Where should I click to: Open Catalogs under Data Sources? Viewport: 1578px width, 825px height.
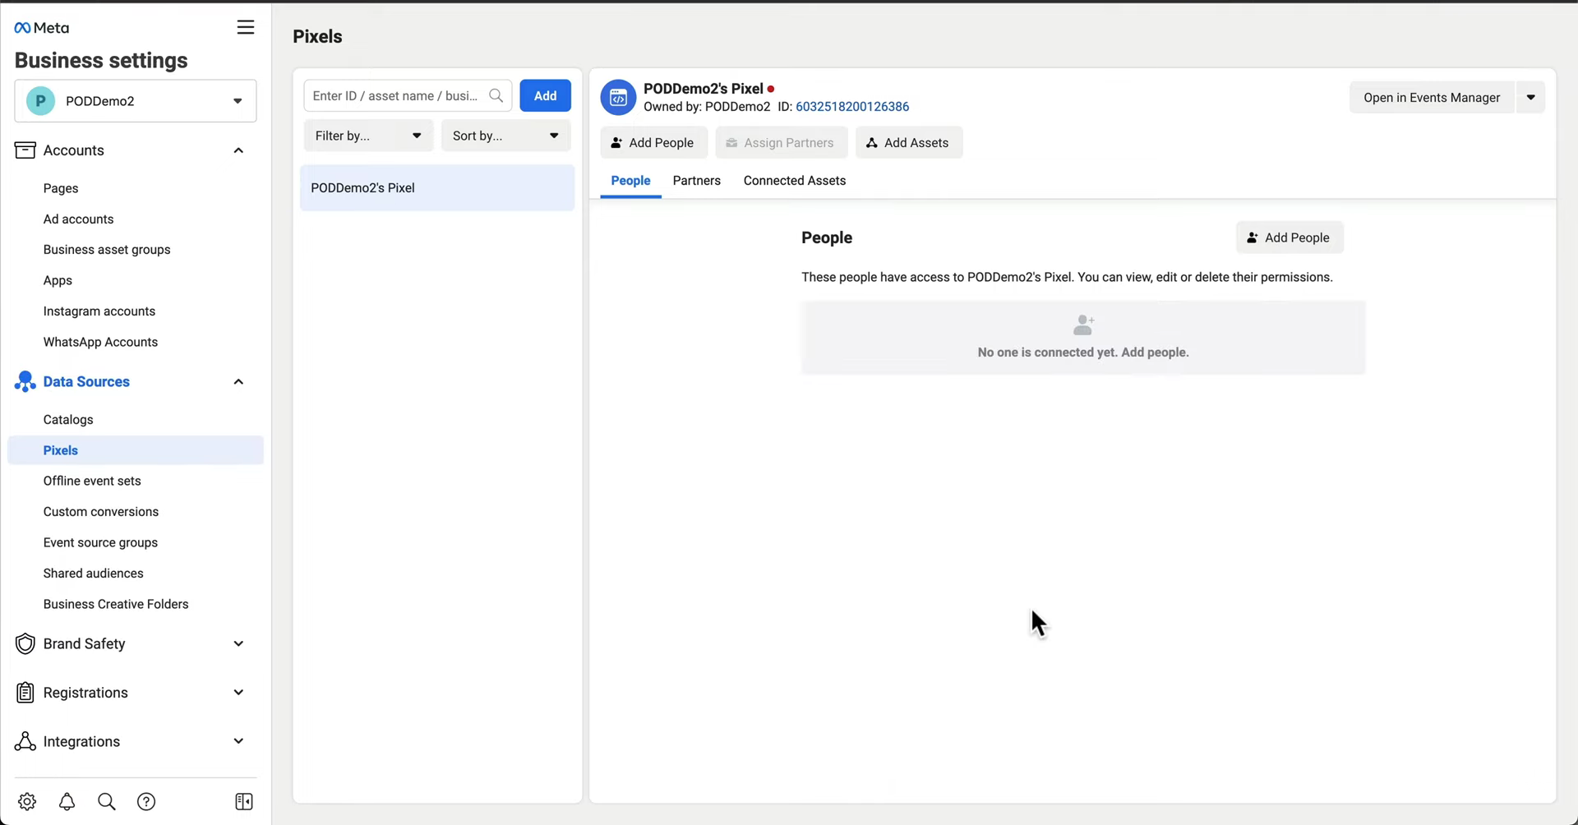68,420
